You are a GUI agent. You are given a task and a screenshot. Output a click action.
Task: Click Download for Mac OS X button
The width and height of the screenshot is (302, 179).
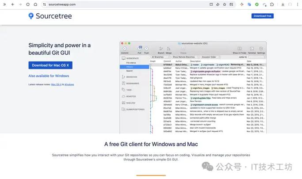point(50,65)
